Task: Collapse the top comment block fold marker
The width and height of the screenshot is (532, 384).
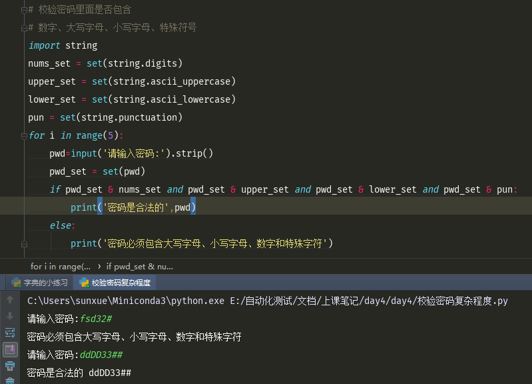Action: point(23,10)
